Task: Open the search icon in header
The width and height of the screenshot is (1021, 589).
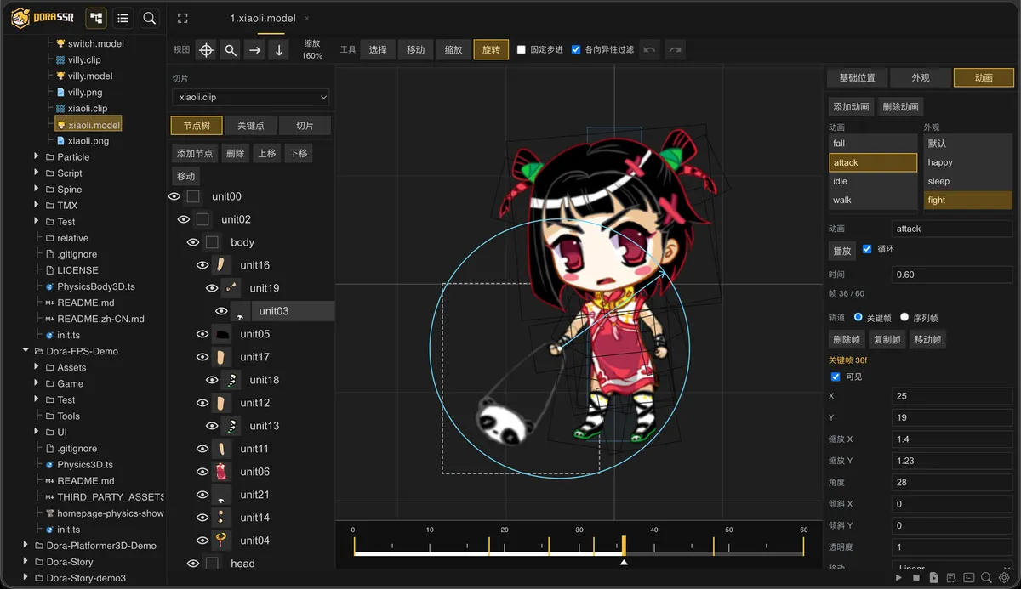Action: pyautogui.click(x=149, y=18)
